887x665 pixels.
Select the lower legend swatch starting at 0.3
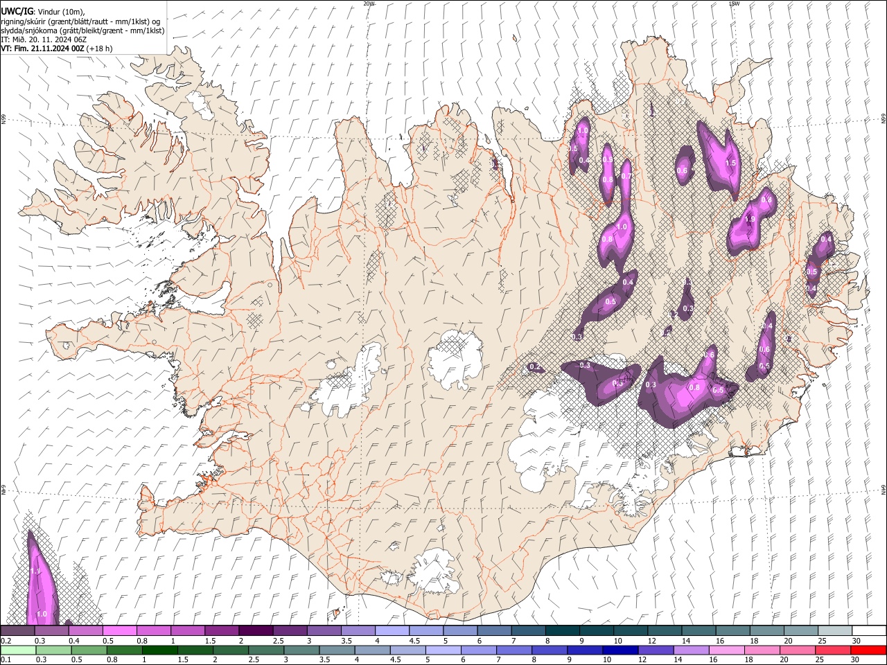tap(53, 650)
